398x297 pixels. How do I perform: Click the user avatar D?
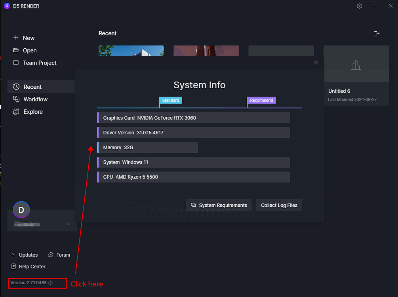(21, 209)
